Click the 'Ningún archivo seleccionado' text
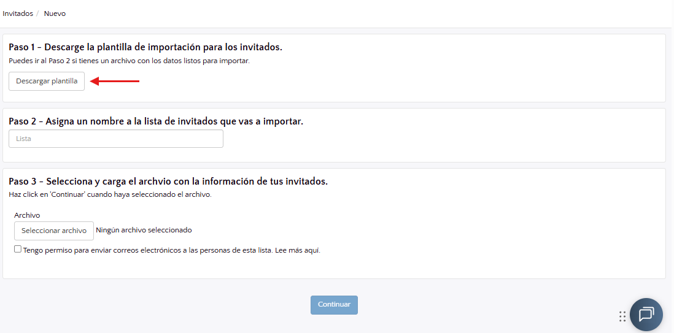The image size is (674, 333). click(x=144, y=231)
